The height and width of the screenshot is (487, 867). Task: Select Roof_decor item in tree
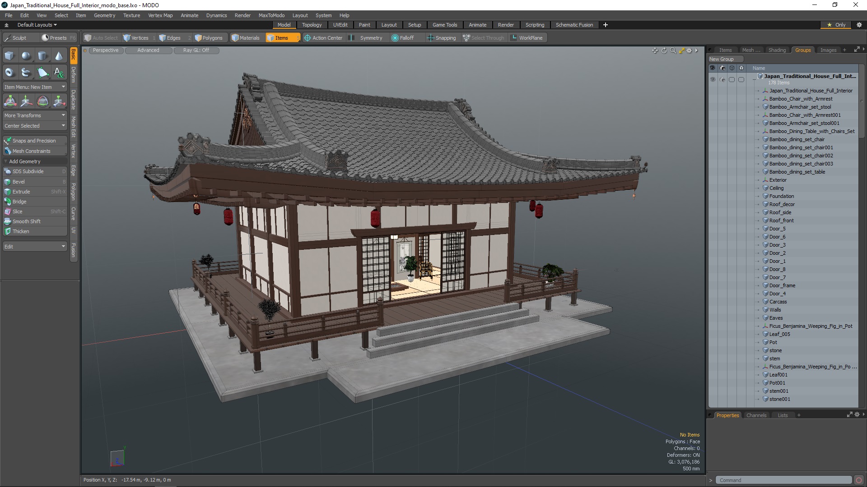[x=782, y=204]
